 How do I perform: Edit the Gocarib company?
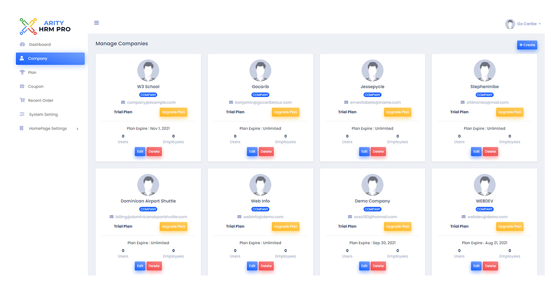pyautogui.click(x=252, y=151)
